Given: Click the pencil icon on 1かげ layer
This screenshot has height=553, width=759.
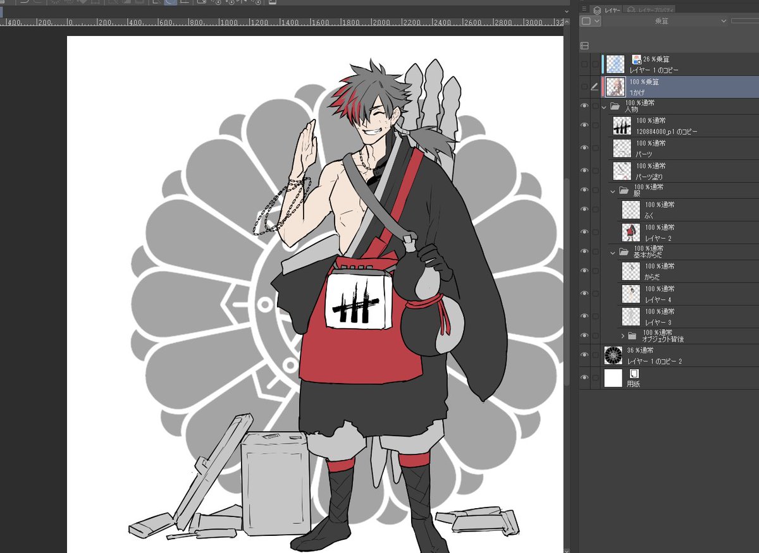Looking at the screenshot, I should click(x=595, y=87).
